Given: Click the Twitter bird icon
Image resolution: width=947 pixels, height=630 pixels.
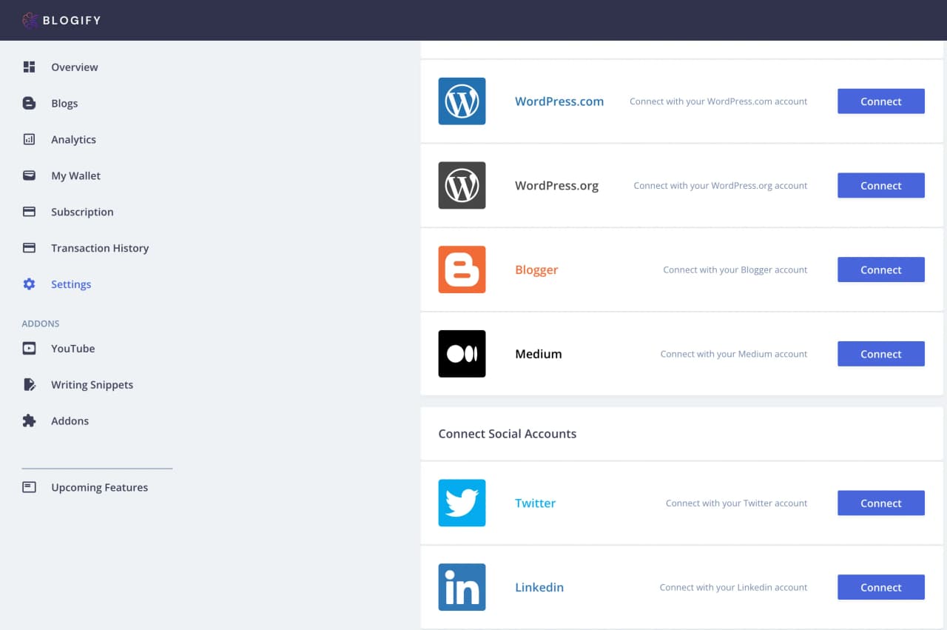Looking at the screenshot, I should (x=462, y=503).
